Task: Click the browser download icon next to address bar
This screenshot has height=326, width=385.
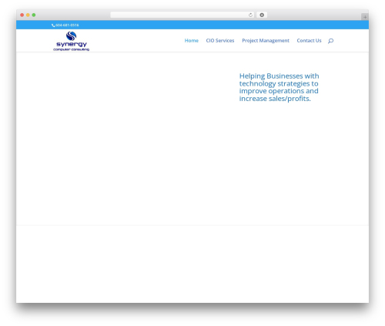Action: click(262, 15)
